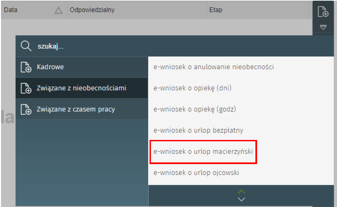
Task: Open e-wniosek o urlop bezpłatny
Action: pos(198,130)
